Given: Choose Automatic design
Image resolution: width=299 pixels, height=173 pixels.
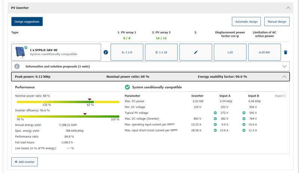Looking at the screenshot, I should point(246,22).
